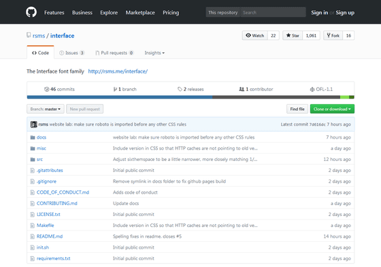Open the 'Update docs' commit message
The width and height of the screenshot is (381, 267).
click(126, 203)
